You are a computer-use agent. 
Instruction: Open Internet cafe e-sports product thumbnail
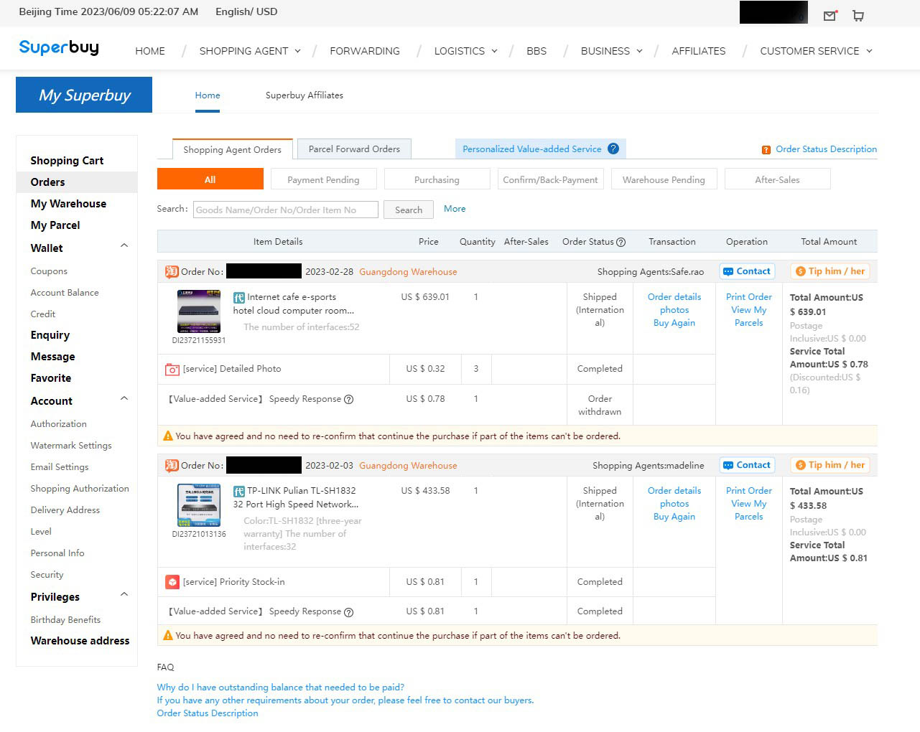(x=199, y=311)
